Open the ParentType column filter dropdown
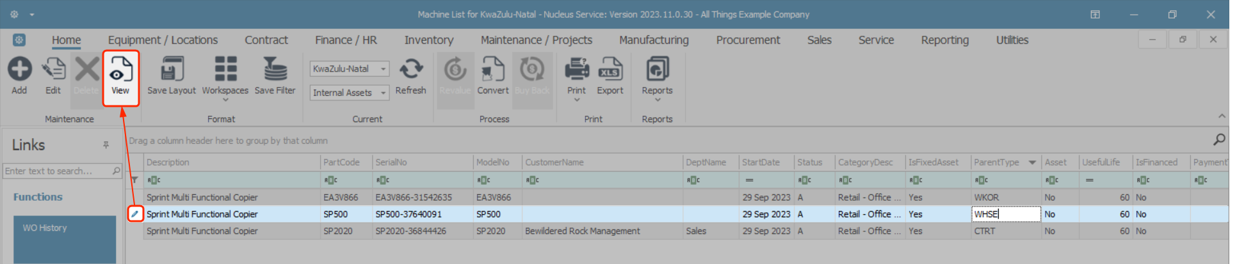This screenshot has height=264, width=1237. [1032, 162]
